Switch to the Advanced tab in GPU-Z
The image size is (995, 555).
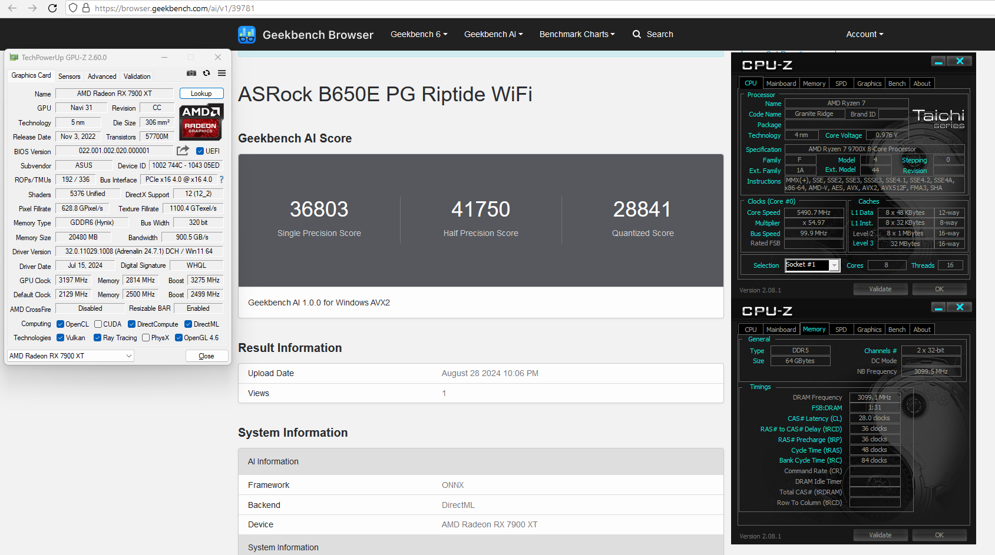[102, 77]
